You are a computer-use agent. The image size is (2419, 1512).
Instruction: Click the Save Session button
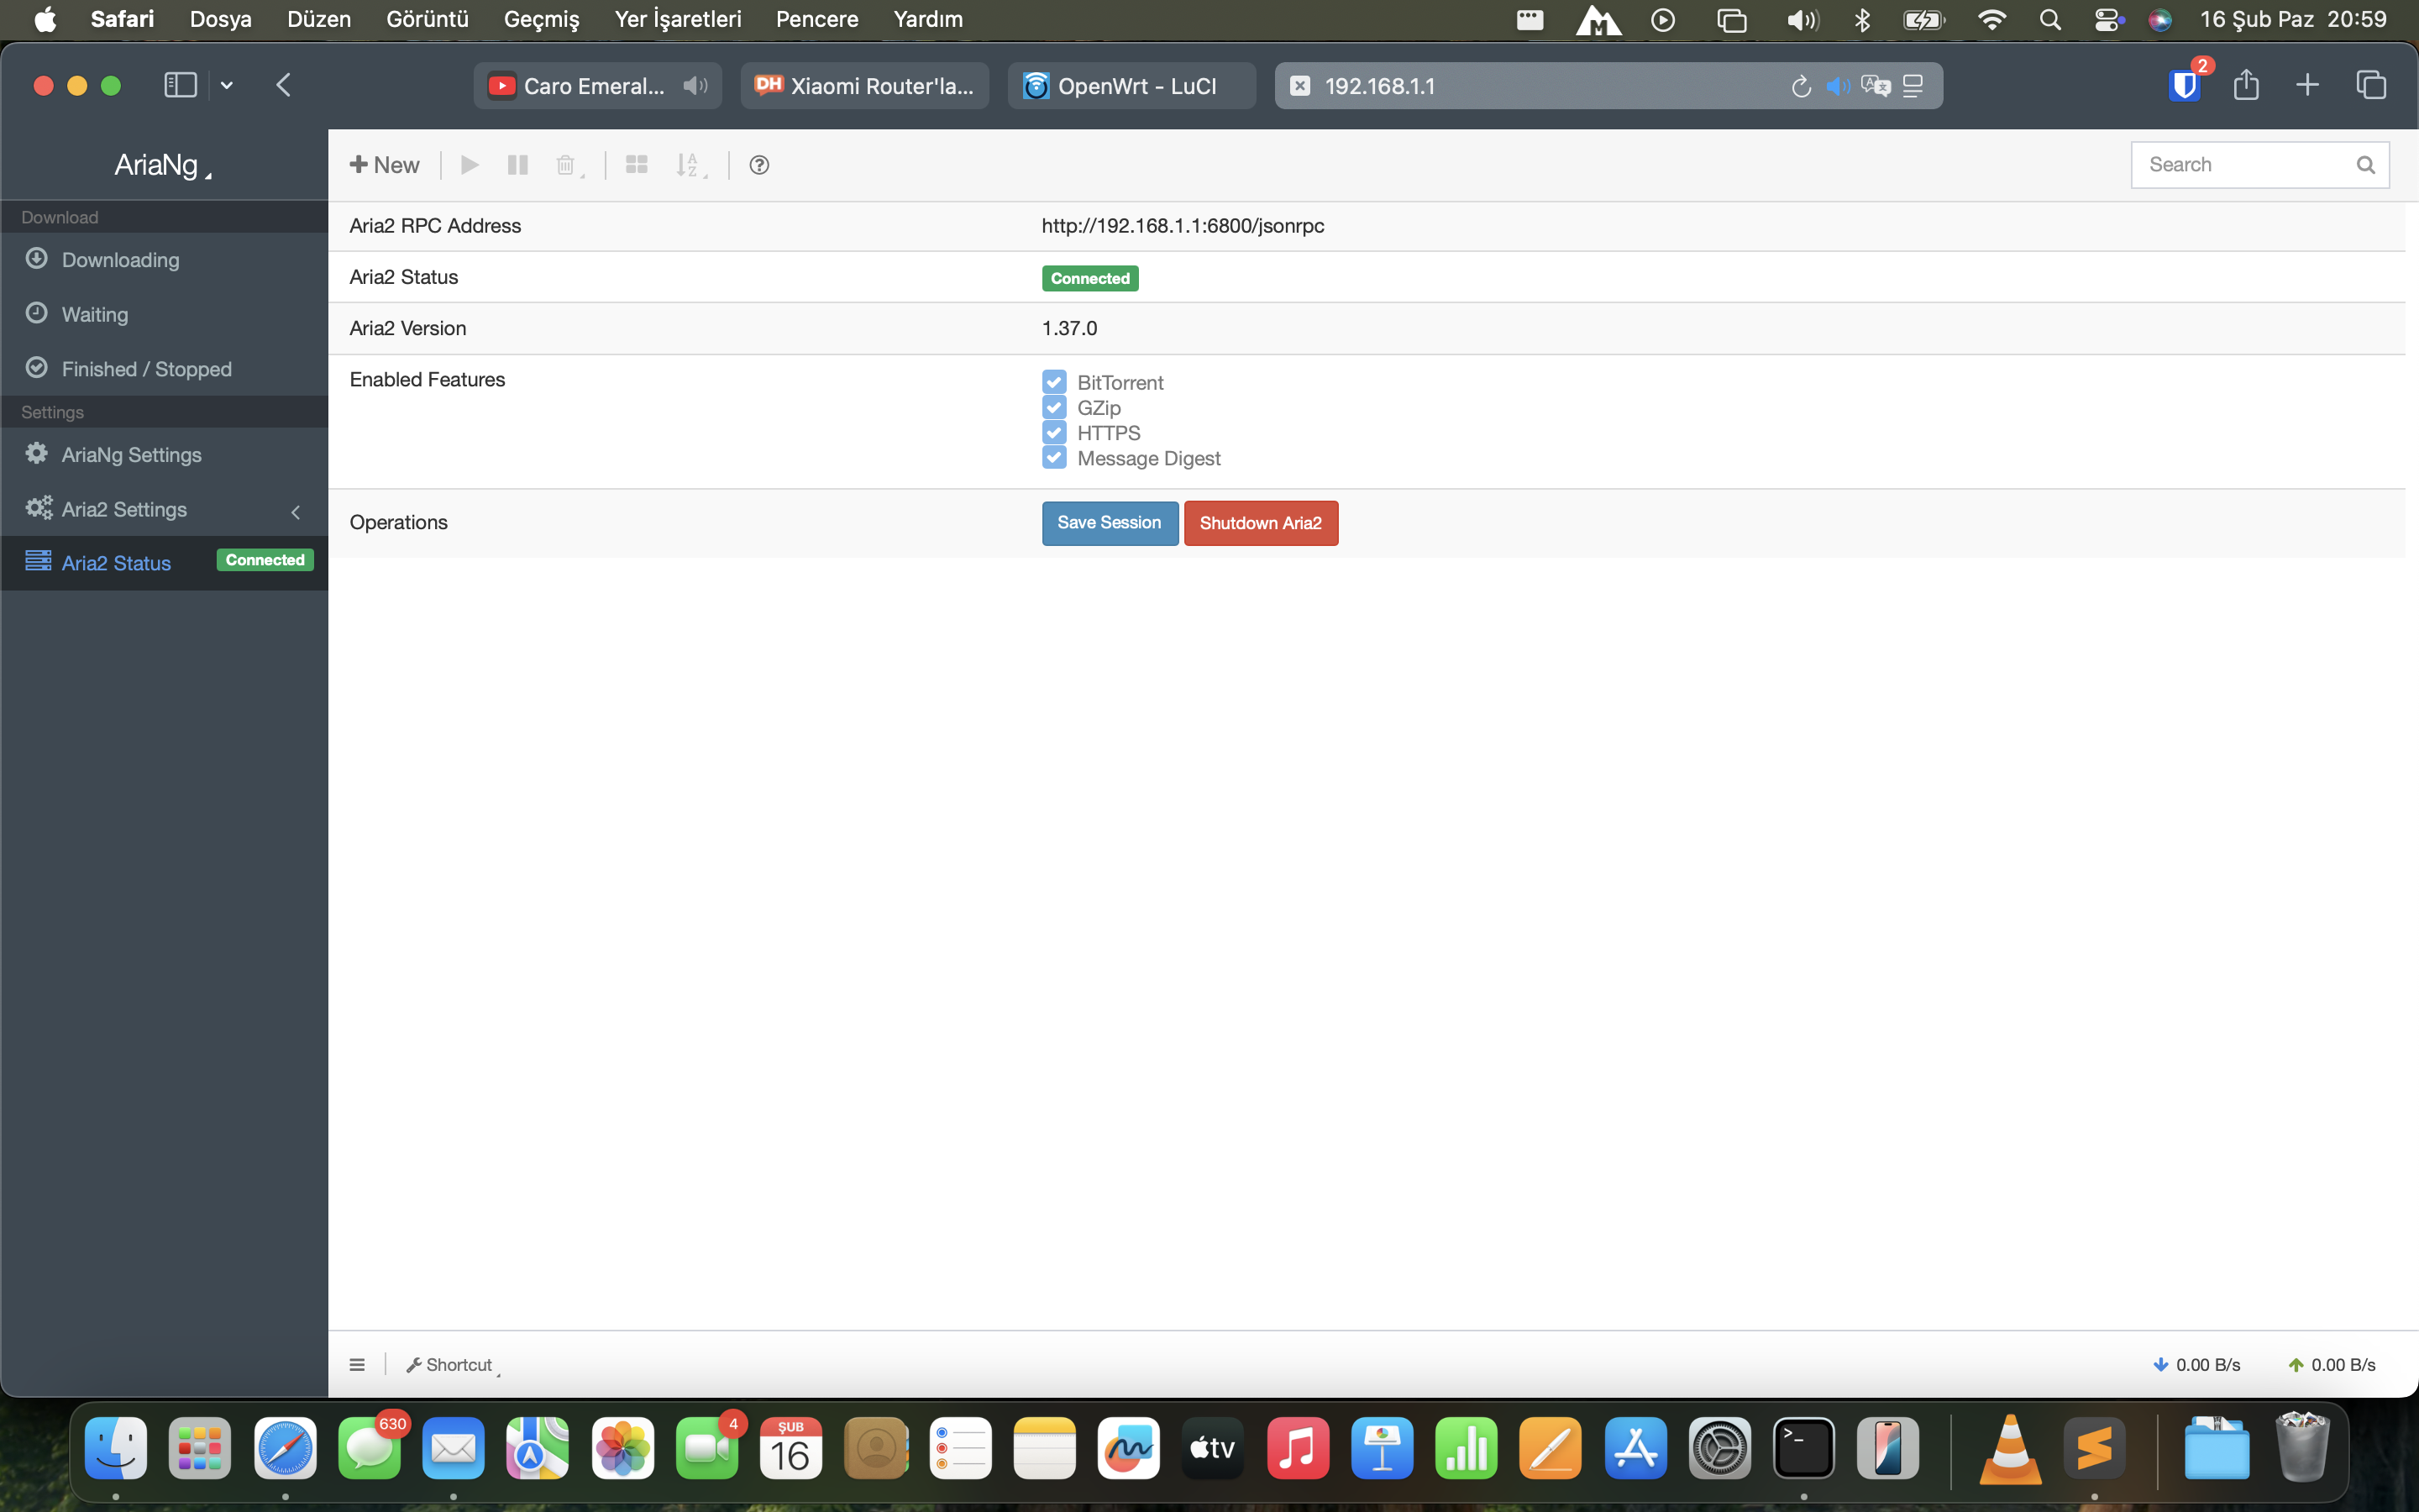[x=1110, y=523]
